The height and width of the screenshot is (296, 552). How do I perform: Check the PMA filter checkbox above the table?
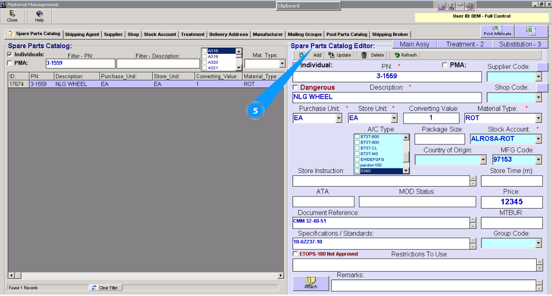click(10, 63)
